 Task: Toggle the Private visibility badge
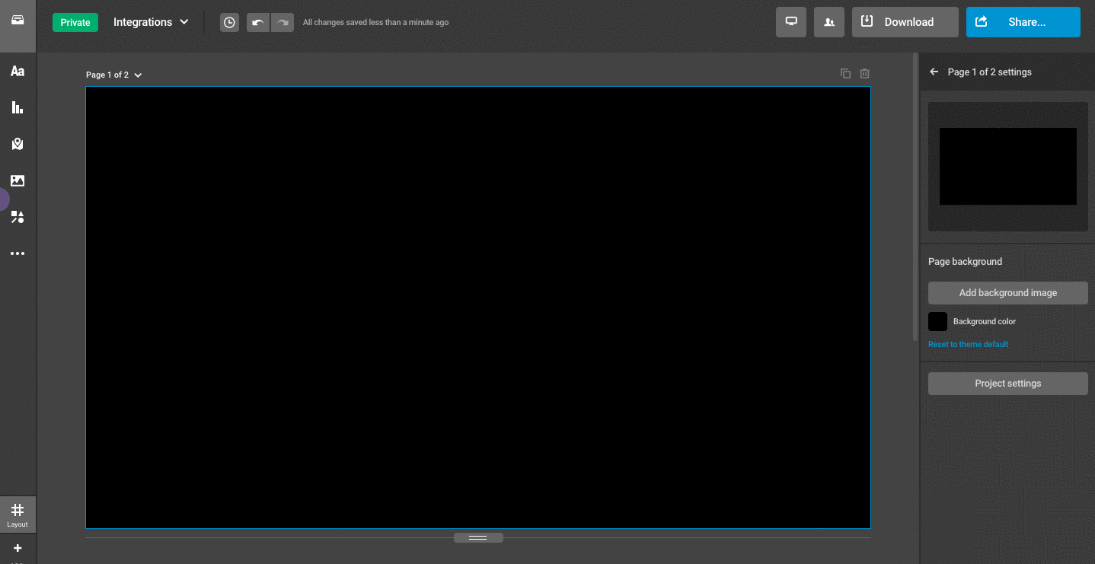75,22
